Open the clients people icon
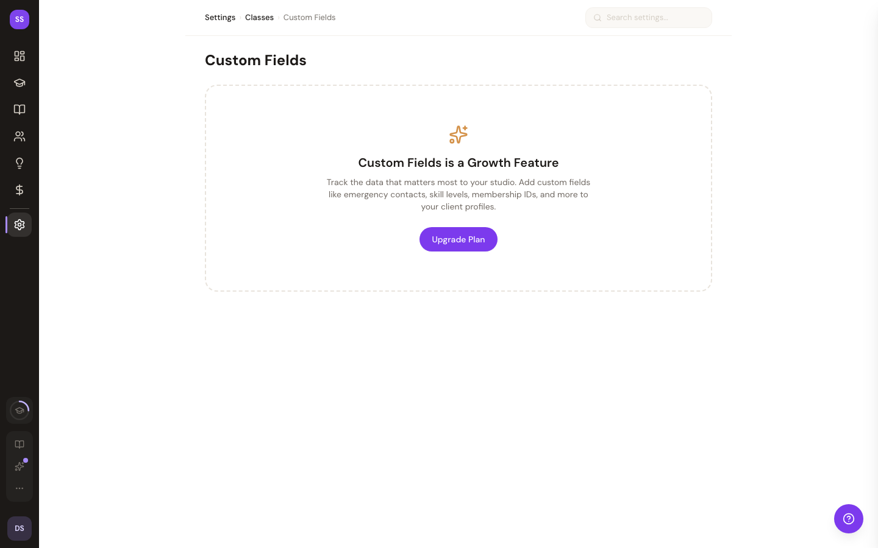Viewport: 878px width, 548px height. coord(20,136)
